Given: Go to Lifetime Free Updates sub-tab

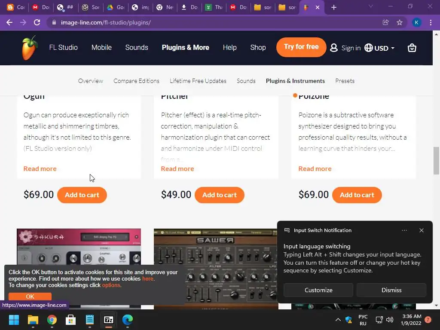Looking at the screenshot, I should pyautogui.click(x=198, y=81).
